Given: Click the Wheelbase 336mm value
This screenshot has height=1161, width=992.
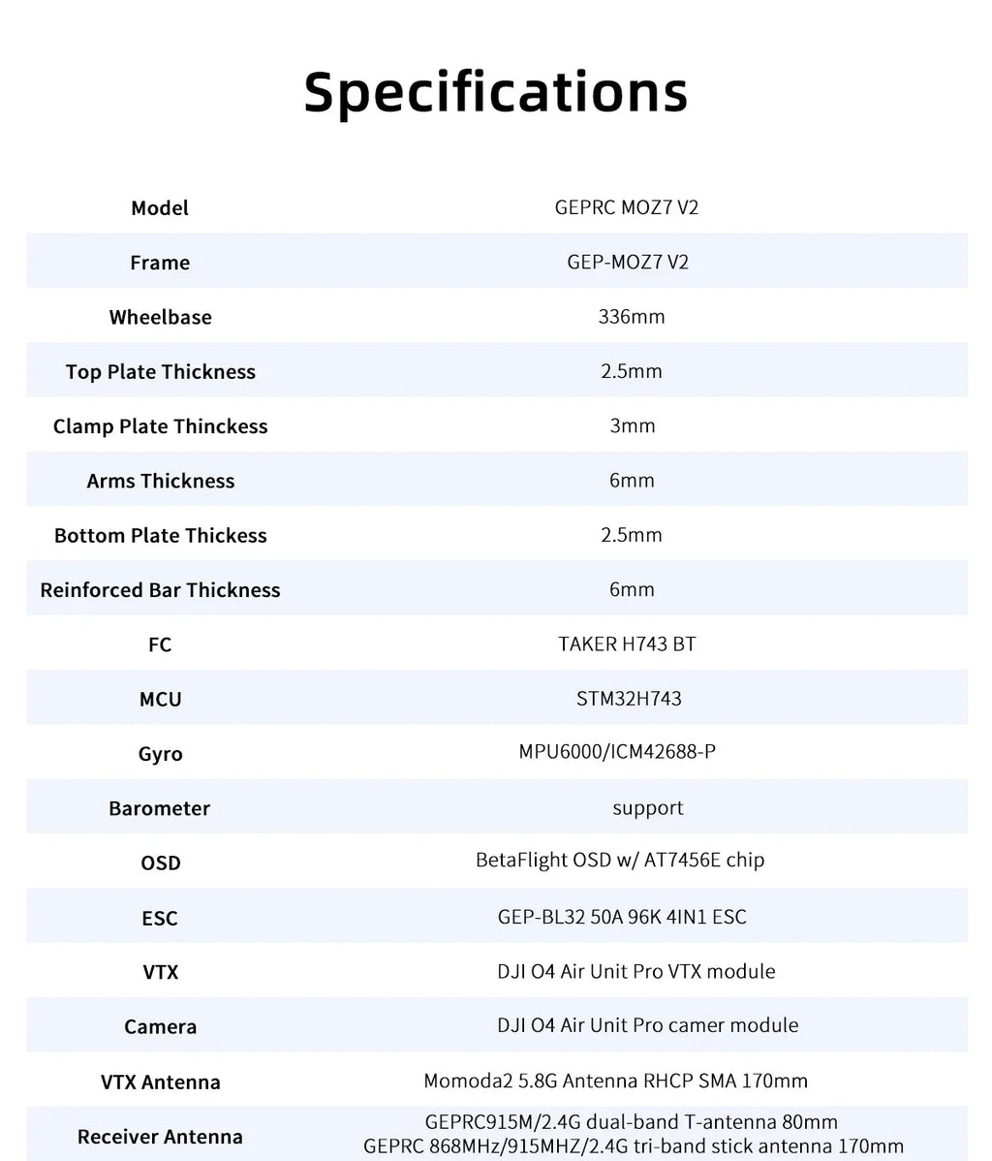Looking at the screenshot, I should click(632, 317).
